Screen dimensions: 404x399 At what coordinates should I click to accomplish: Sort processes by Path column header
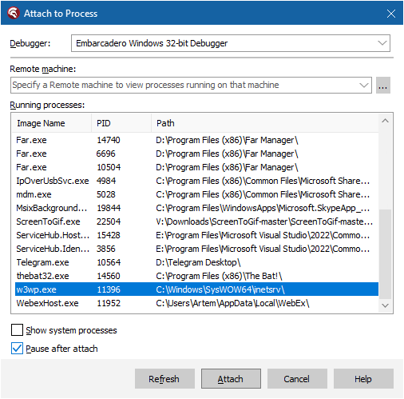[x=265, y=123]
